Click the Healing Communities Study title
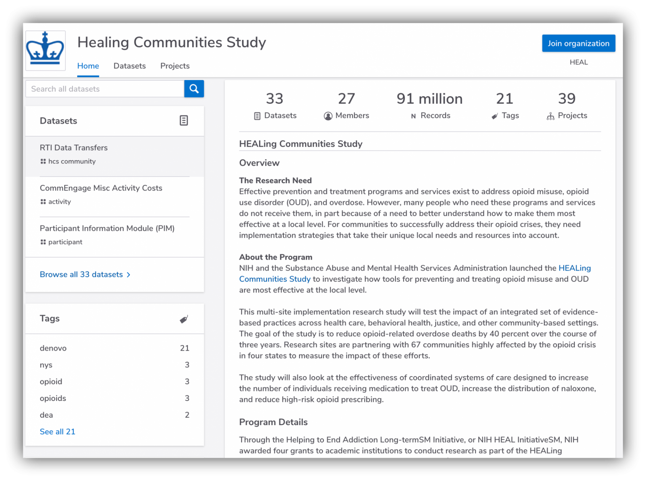646x481 pixels. point(172,42)
